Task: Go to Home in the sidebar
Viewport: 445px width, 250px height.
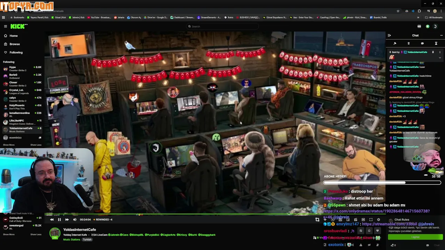Action: pyautogui.click(x=14, y=36)
